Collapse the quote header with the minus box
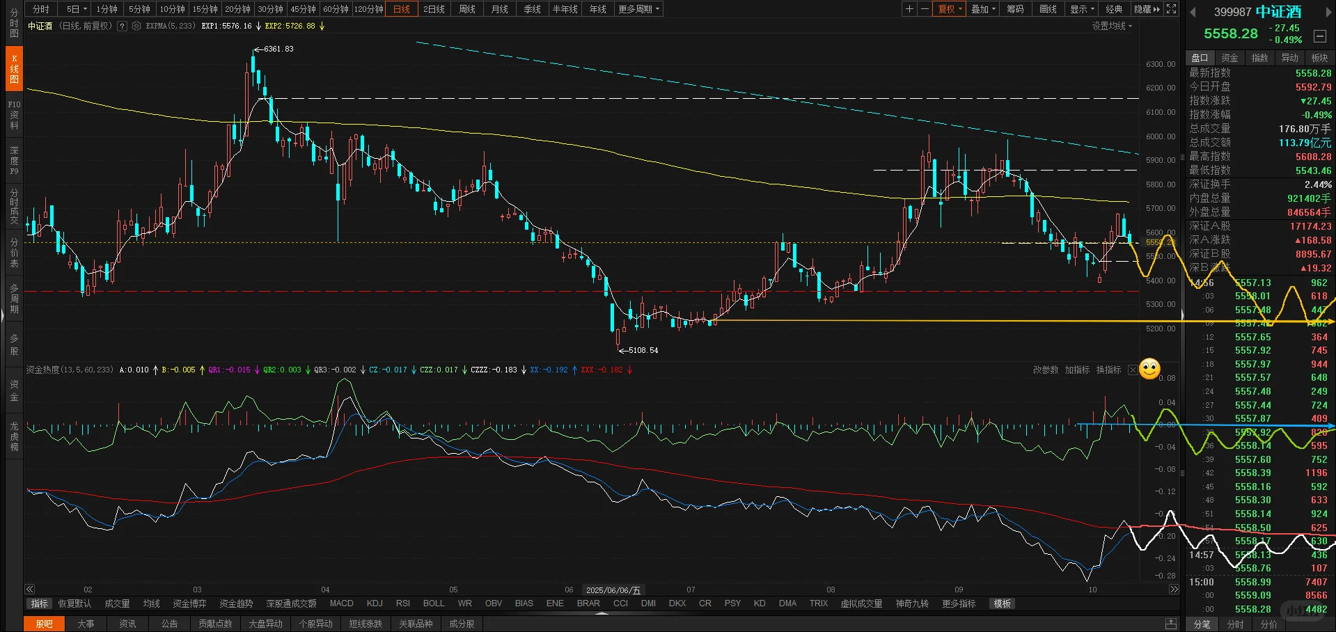Viewport: 1336px width, 632px height. point(1319,35)
